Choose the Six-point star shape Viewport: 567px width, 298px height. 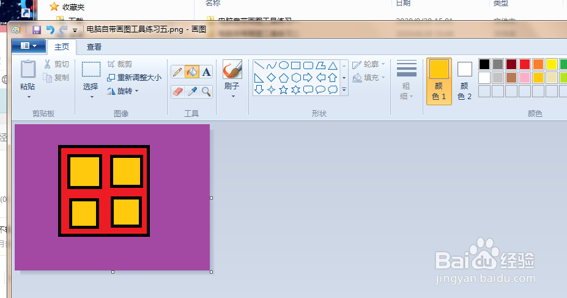click(296, 90)
